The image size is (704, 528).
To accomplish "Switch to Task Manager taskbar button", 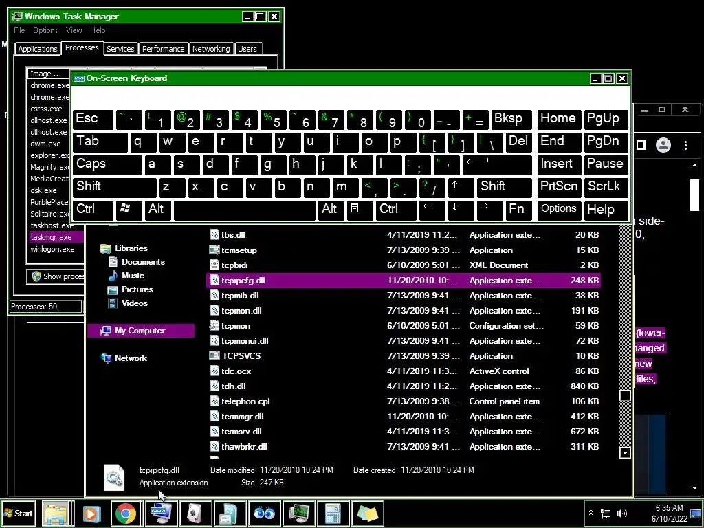I will [x=298, y=513].
